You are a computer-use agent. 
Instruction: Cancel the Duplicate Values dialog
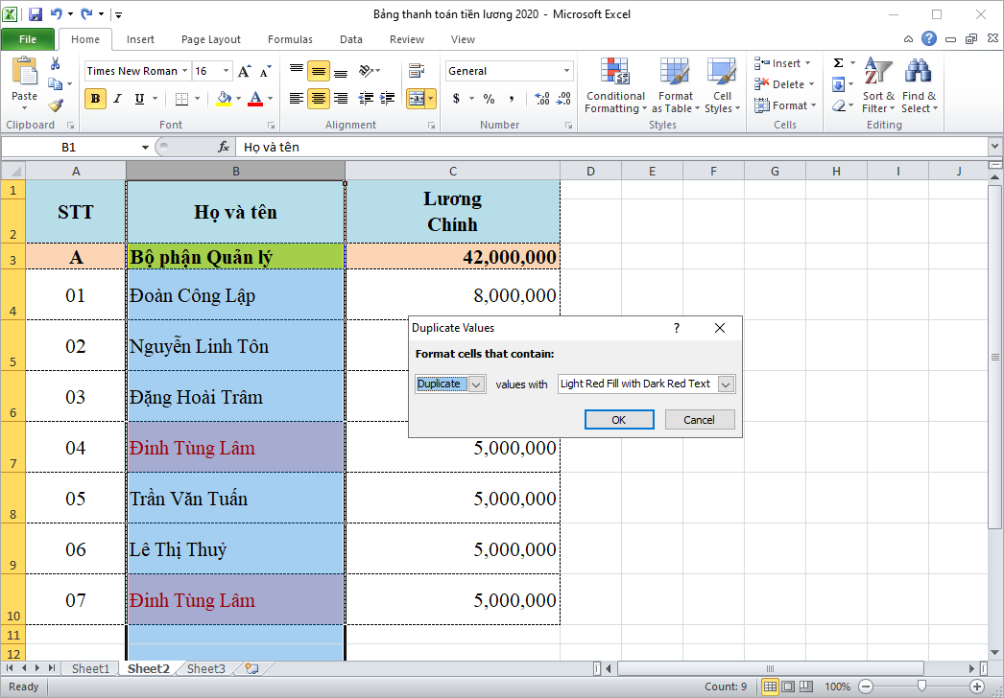700,419
